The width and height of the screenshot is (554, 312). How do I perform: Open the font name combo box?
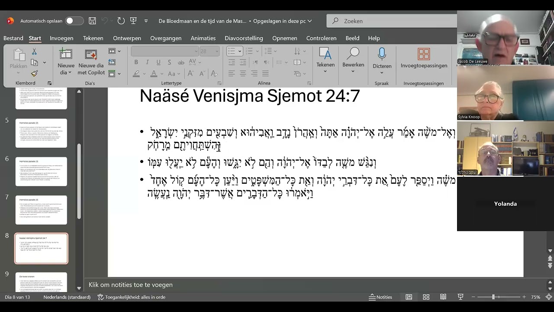point(164,51)
